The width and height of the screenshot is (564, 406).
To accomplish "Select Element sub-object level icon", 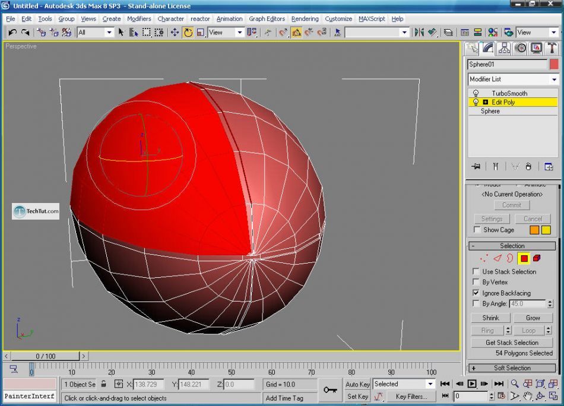I will click(536, 258).
